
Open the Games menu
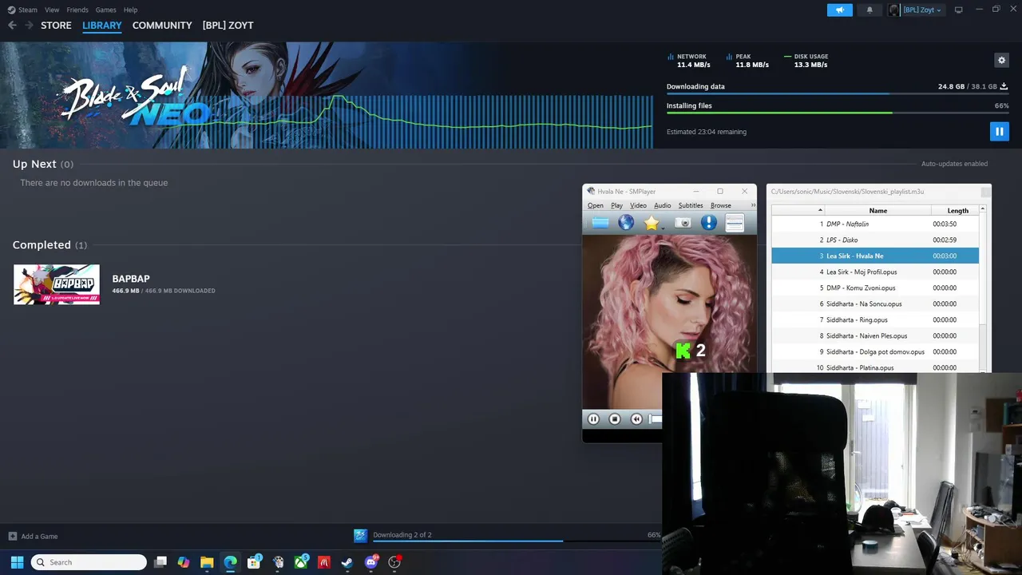105,10
